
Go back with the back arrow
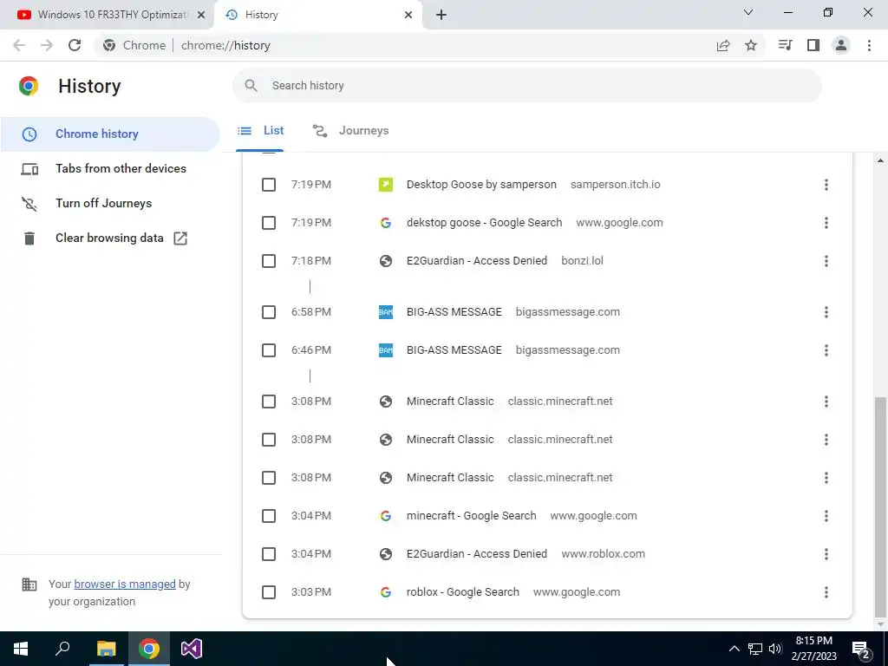(19, 45)
